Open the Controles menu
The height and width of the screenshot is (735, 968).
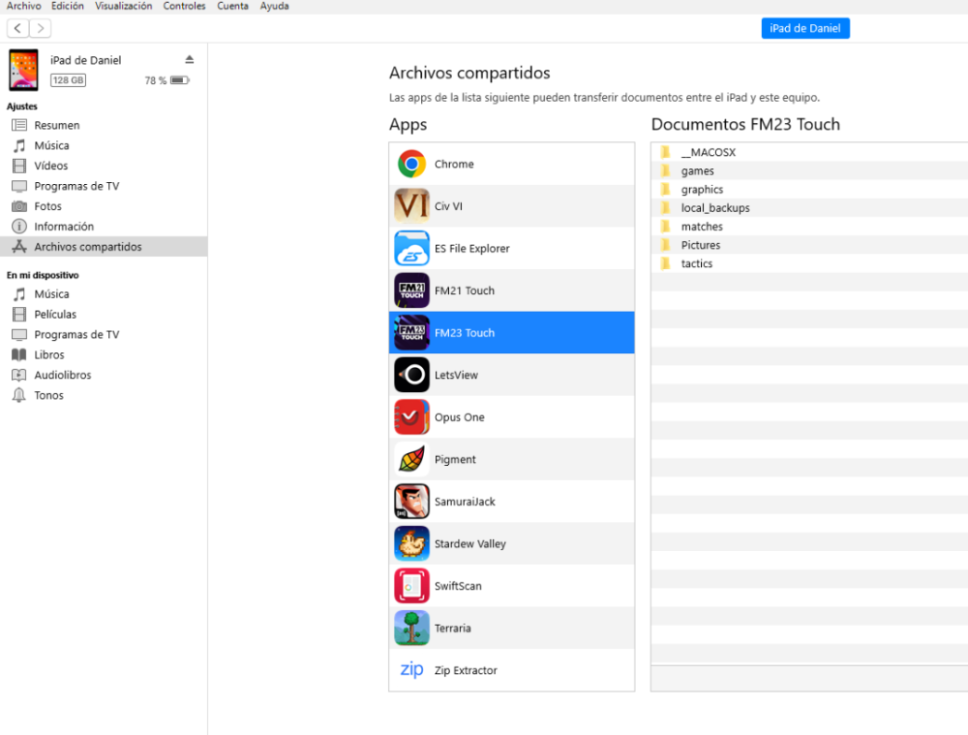(184, 6)
